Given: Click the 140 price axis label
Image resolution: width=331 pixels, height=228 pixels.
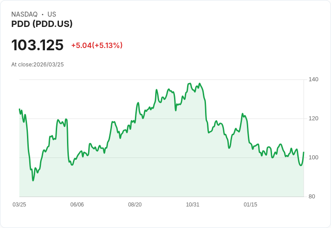Looking at the screenshot, I should click(313, 79).
